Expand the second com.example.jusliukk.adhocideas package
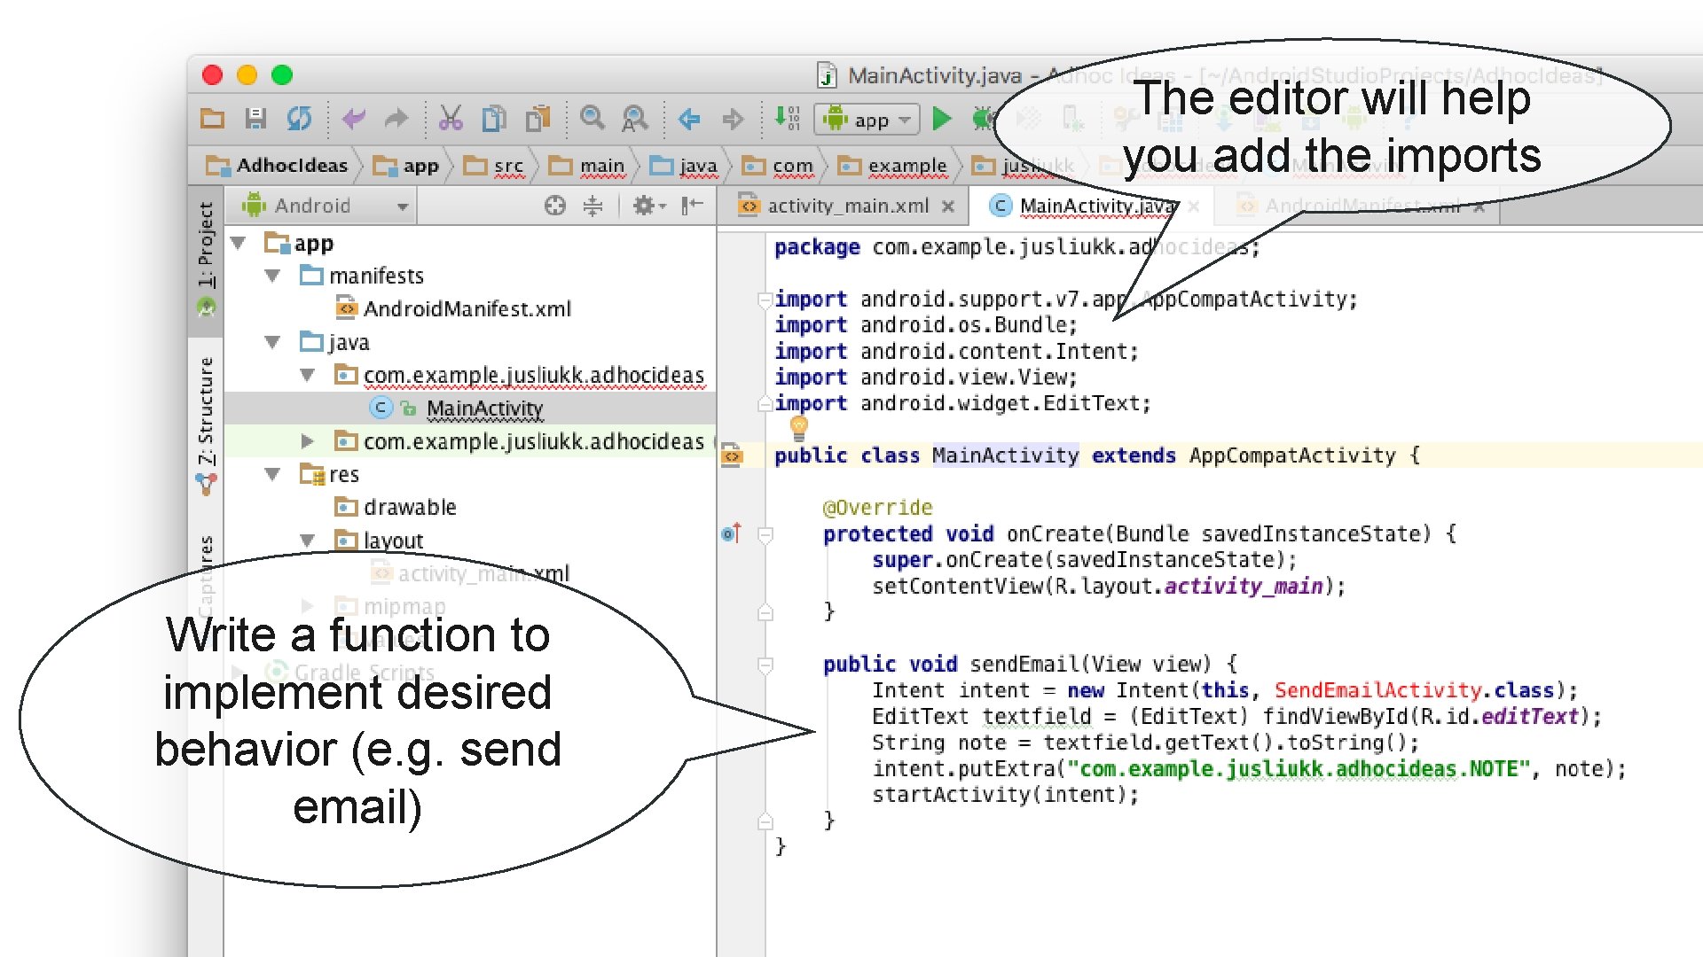The height and width of the screenshot is (957, 1703). (x=307, y=441)
